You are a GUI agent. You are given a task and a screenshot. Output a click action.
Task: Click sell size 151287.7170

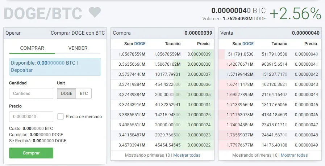point(274,74)
